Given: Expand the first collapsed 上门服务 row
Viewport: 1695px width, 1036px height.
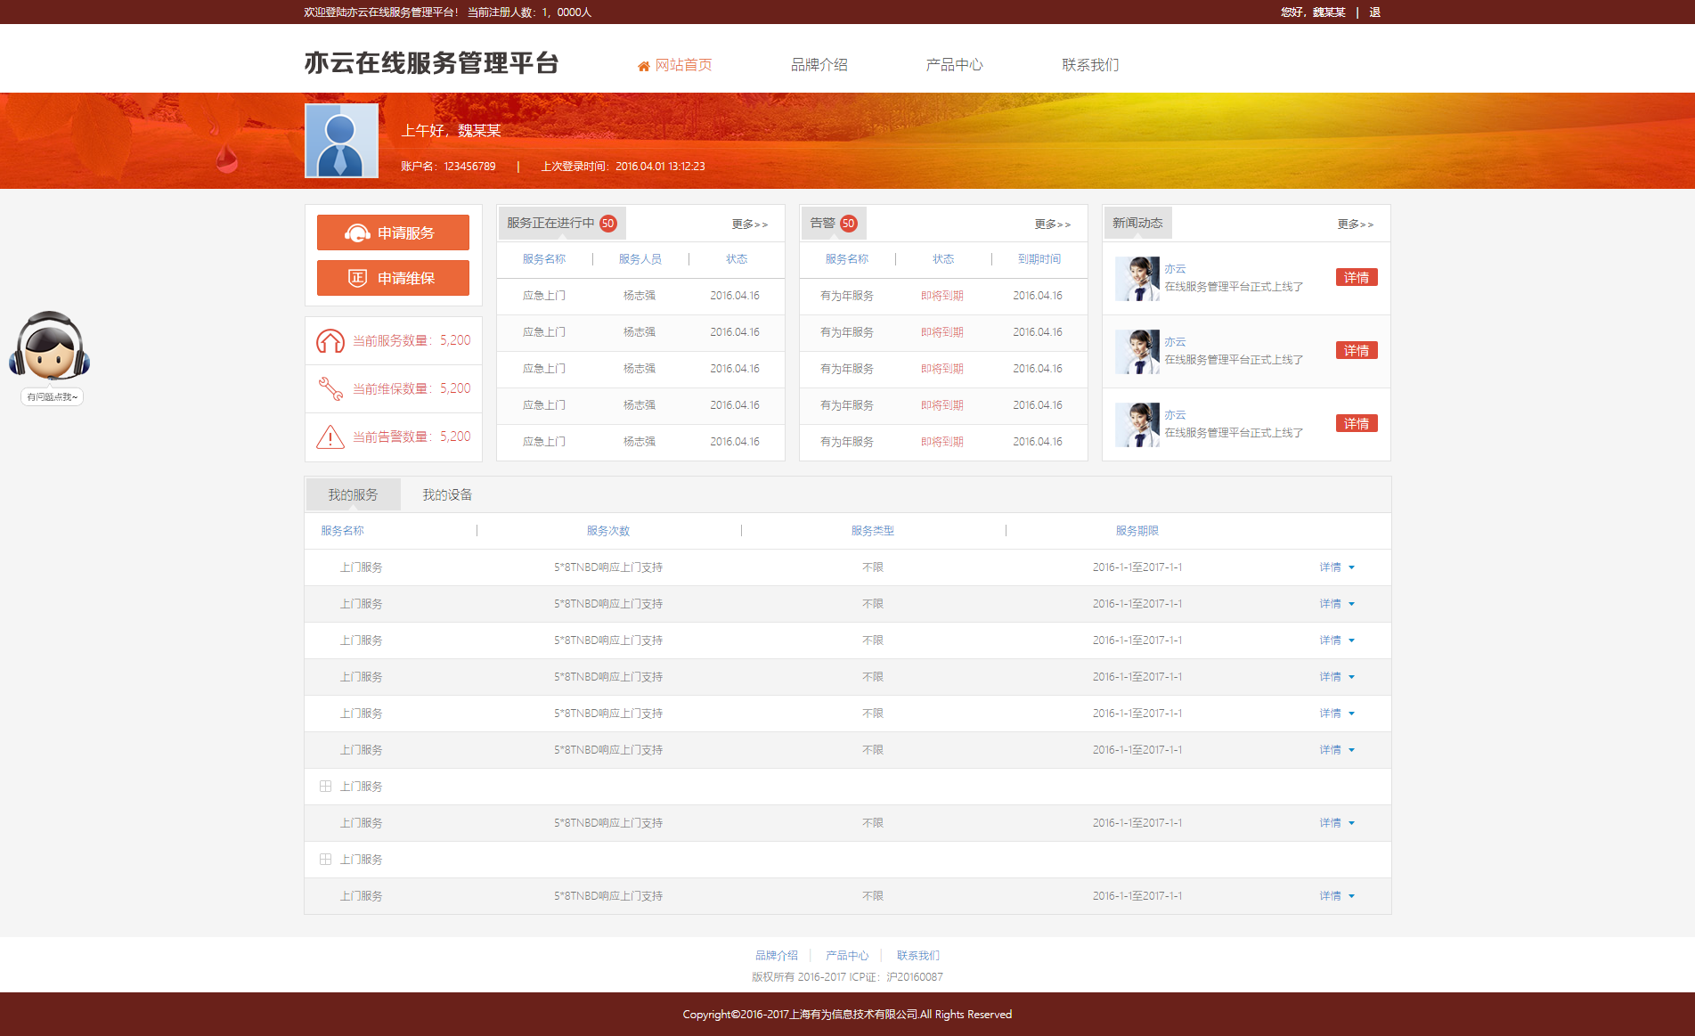Looking at the screenshot, I should click(325, 787).
